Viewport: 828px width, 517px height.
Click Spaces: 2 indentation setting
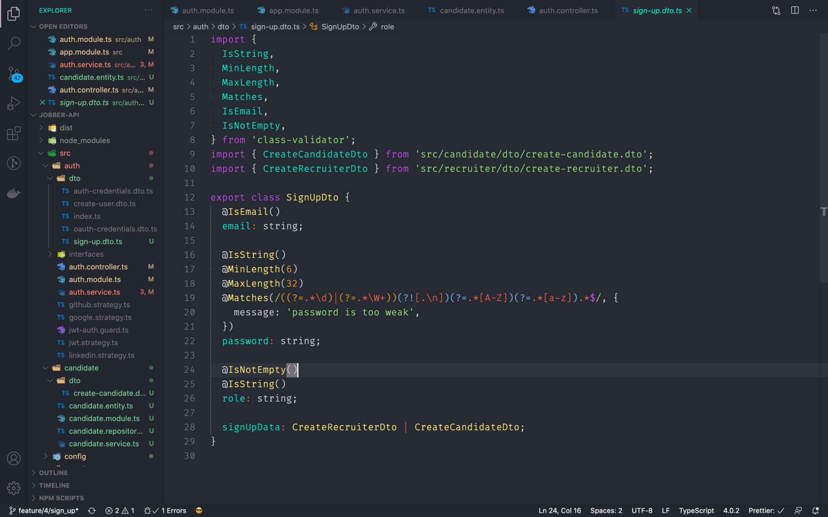(x=606, y=511)
